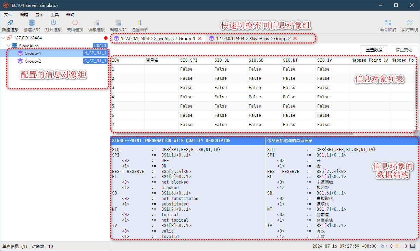Click the 命令映射 (Command Mapping) icon
420x251 pixels.
tap(388, 24)
